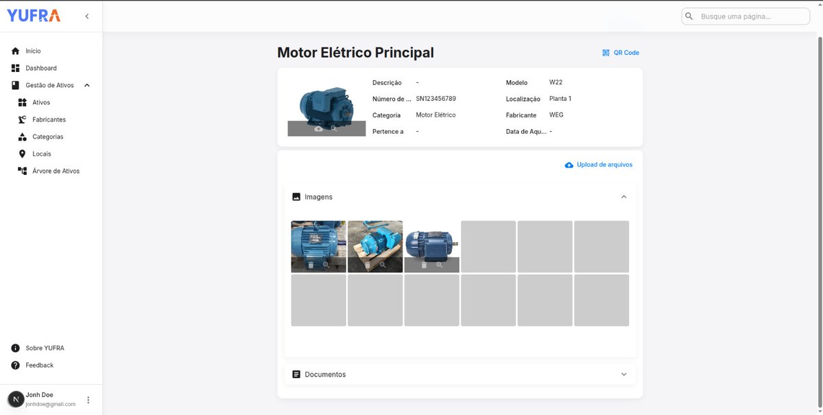823x415 pixels.
Task: Click the model value W22
Action: tap(556, 82)
